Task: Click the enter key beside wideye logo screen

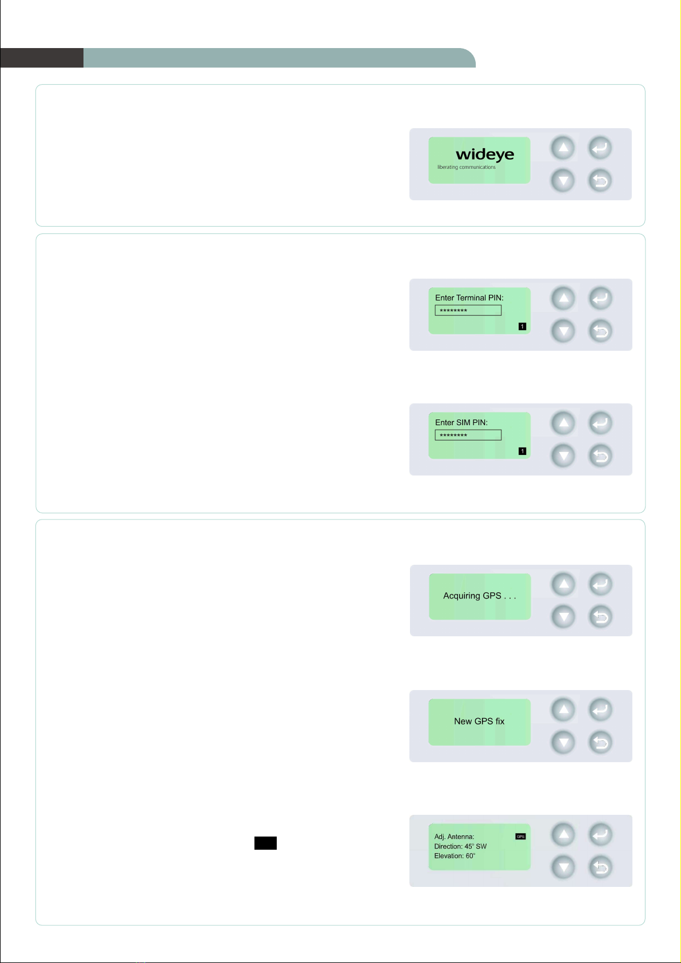Action: pos(600,148)
